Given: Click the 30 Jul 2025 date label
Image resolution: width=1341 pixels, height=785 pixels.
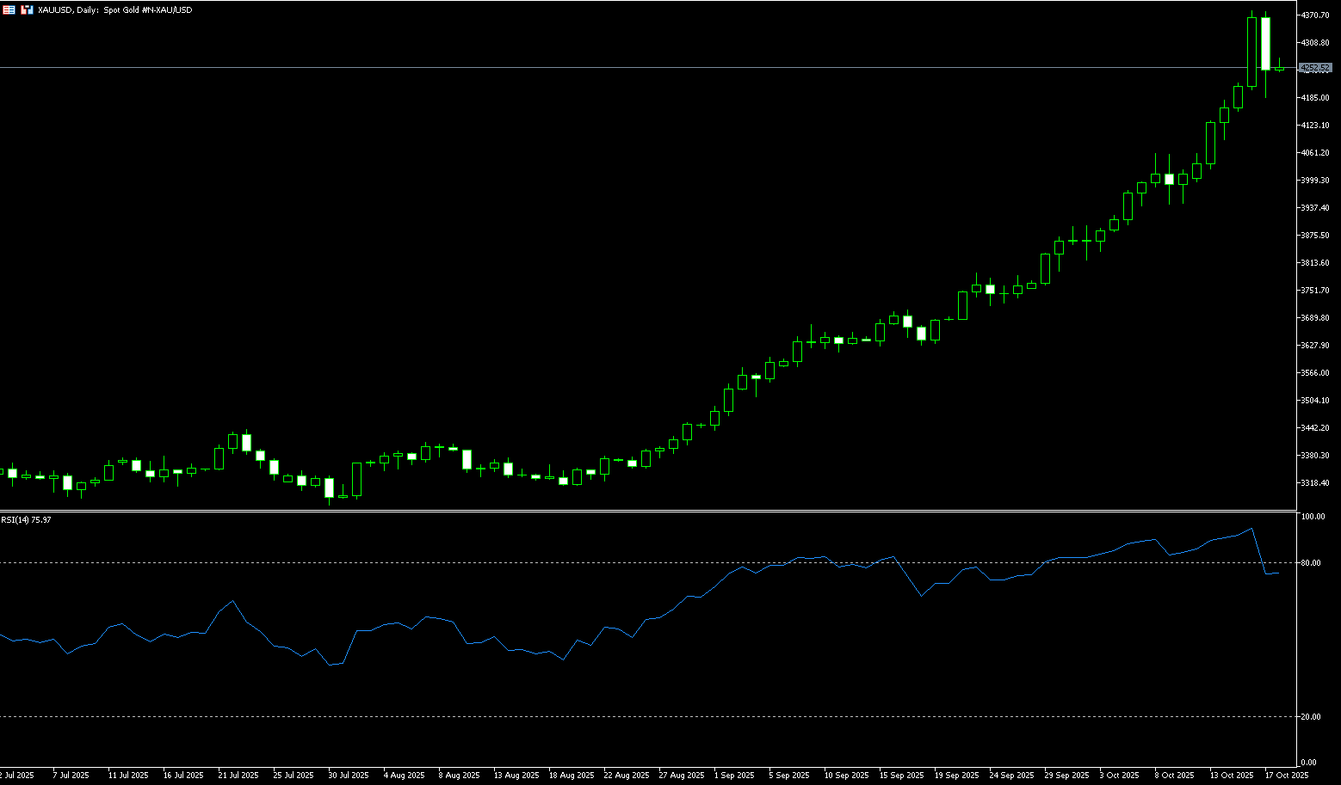Looking at the screenshot, I should click(x=348, y=776).
